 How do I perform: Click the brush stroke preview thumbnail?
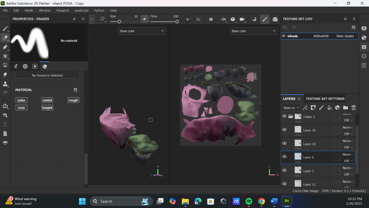[30, 42]
